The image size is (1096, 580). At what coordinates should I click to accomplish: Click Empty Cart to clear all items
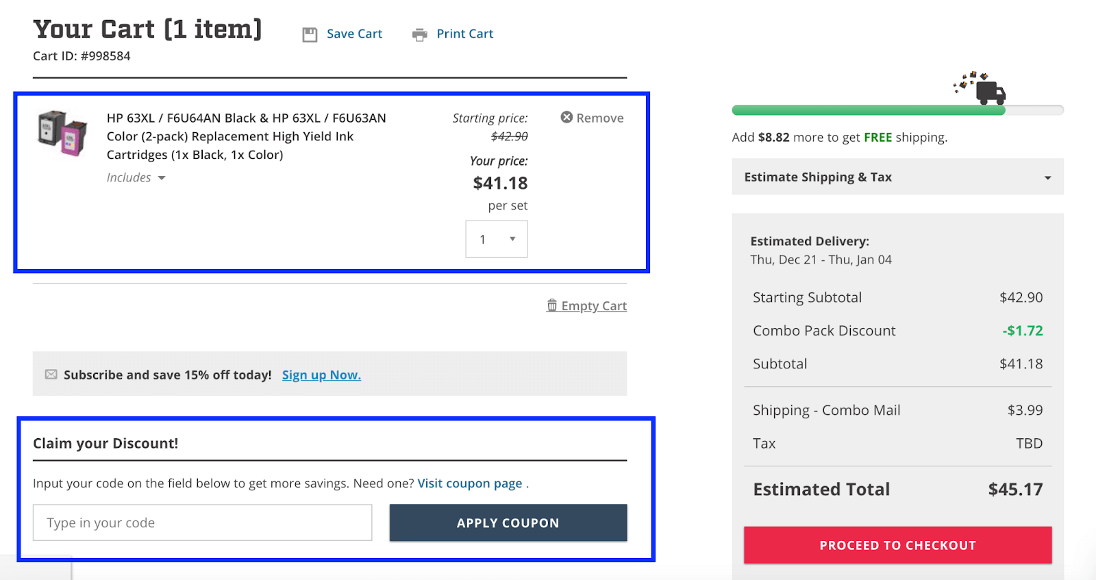(593, 305)
